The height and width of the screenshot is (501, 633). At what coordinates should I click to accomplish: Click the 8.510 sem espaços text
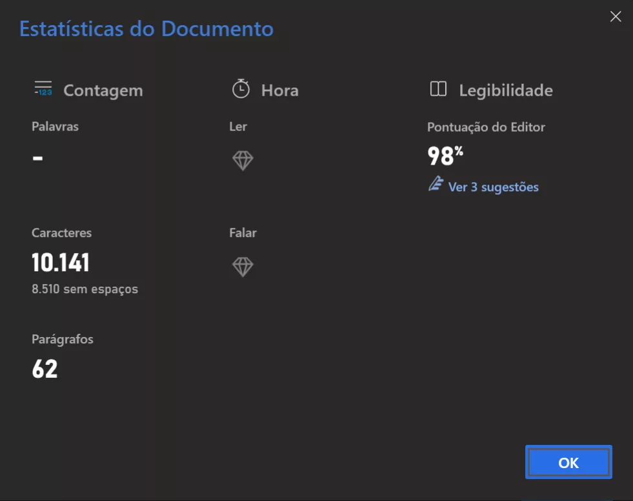click(x=85, y=289)
